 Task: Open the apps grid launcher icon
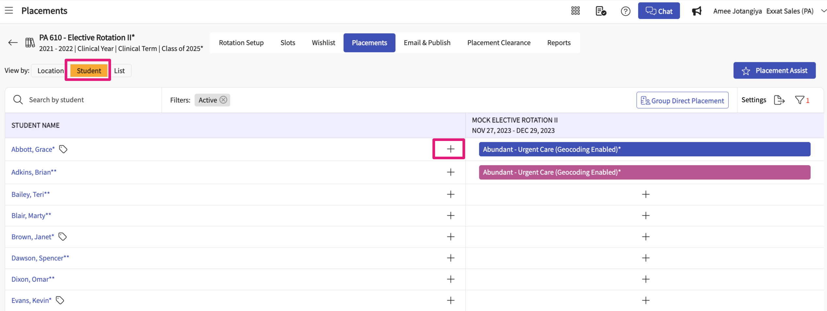click(575, 11)
